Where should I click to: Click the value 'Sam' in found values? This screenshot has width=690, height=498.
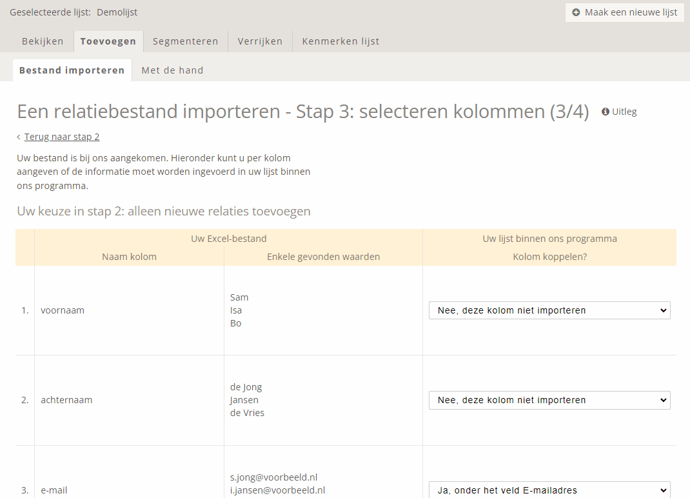[x=239, y=297]
